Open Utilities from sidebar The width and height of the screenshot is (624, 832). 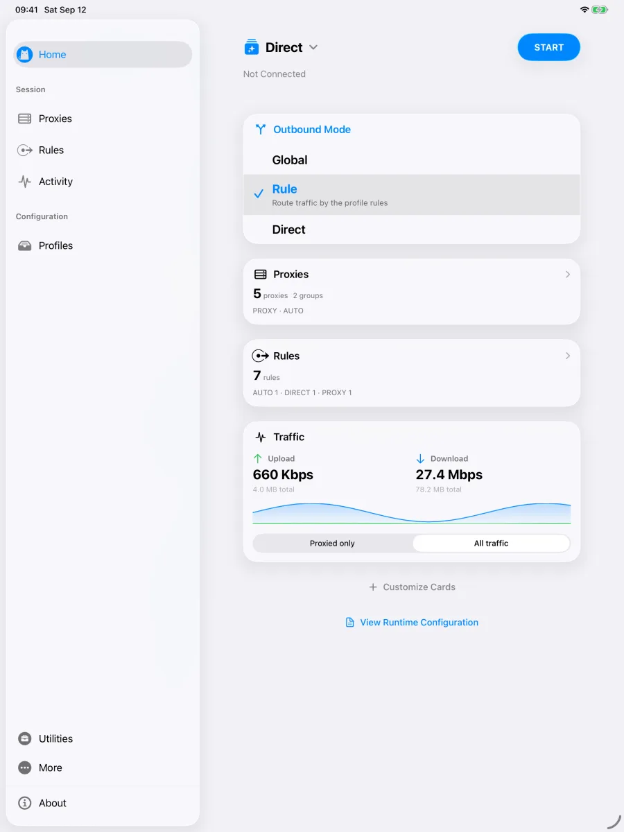coord(103,738)
